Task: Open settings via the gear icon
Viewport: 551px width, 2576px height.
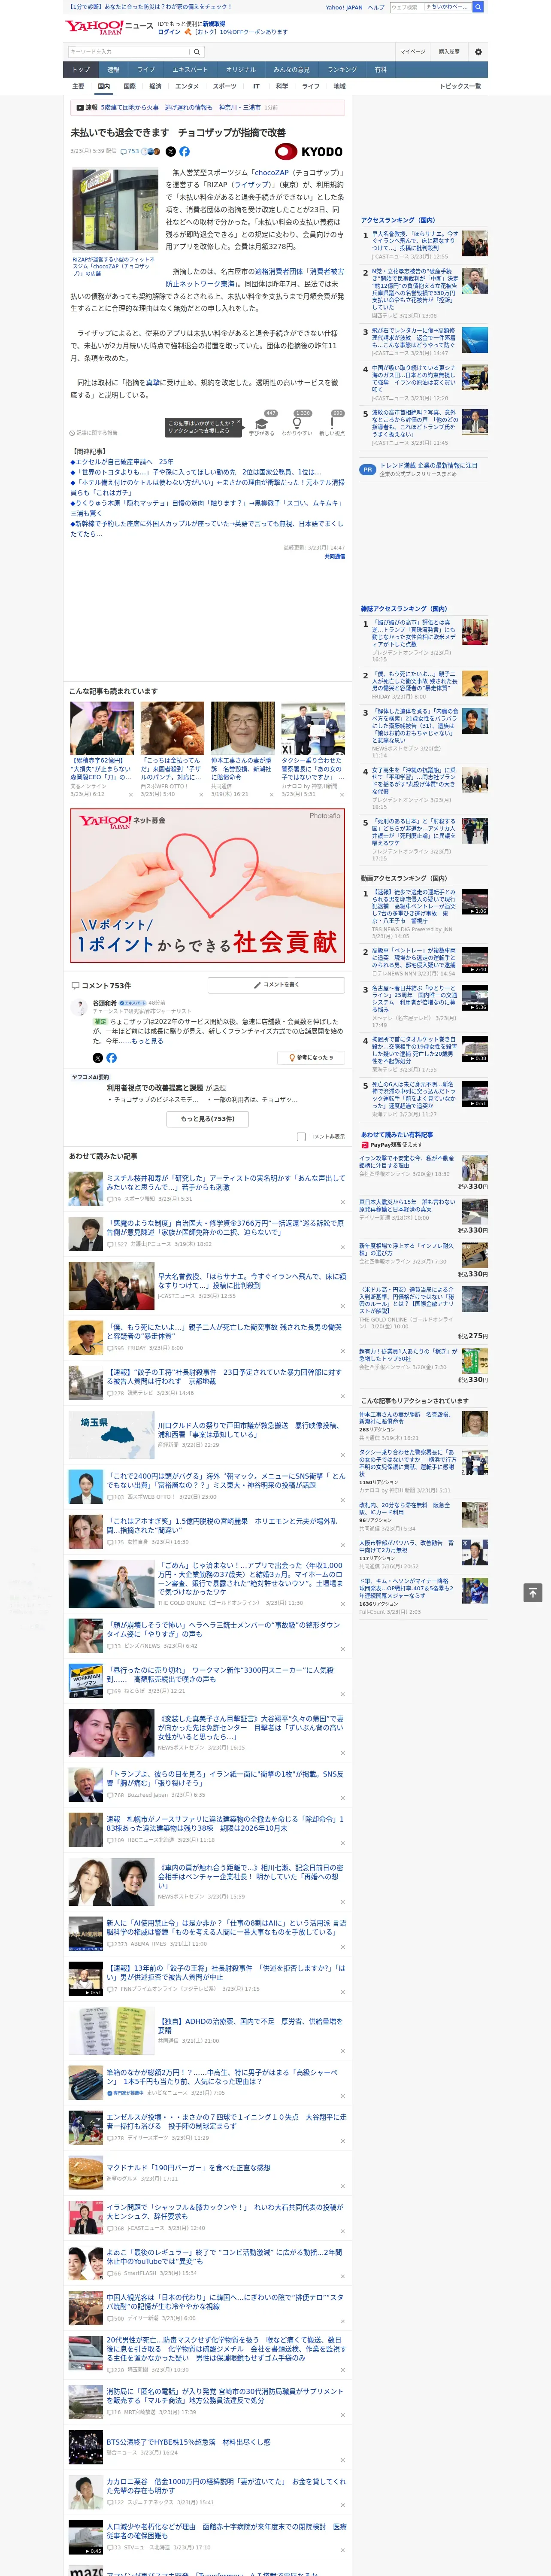Action: tap(478, 52)
